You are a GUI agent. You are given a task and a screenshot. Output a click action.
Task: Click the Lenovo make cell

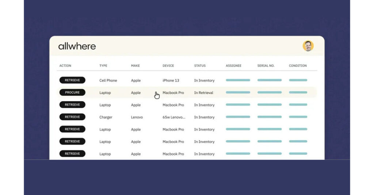[137, 118]
